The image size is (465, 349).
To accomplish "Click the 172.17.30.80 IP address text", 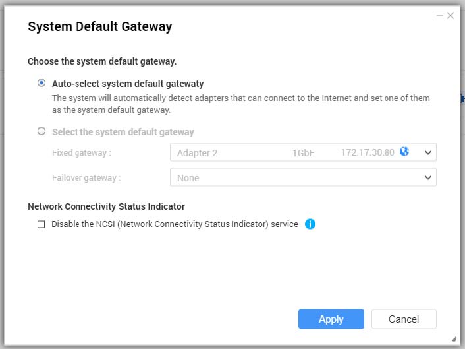I will click(368, 152).
